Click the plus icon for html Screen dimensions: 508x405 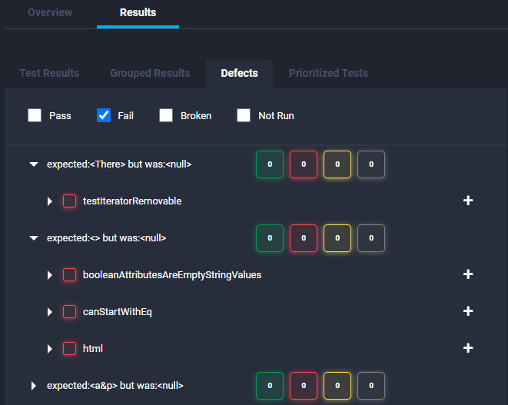[468, 348]
